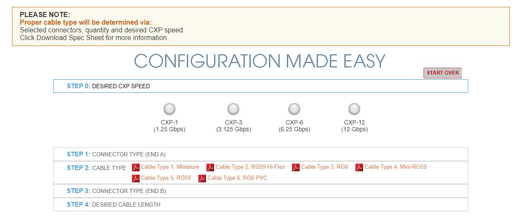Open the Cable Type 1, Miniature link
Image resolution: width=521 pixels, height=222 pixels.
[x=170, y=167]
